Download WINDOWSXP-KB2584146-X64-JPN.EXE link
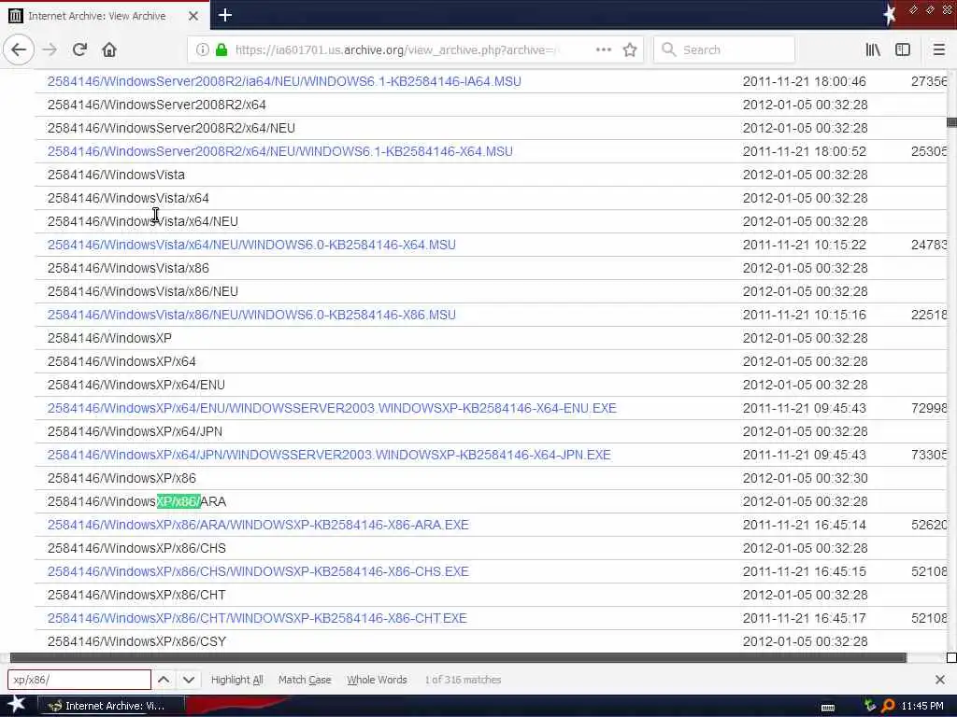Screen dimensions: 957x717 (x=329, y=455)
